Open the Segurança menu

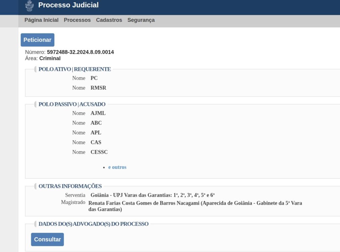point(141,20)
